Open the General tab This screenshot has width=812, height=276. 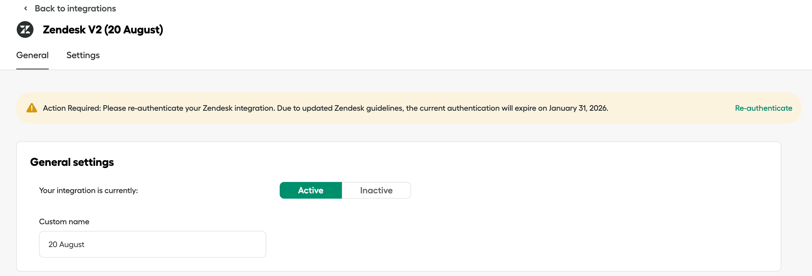point(32,55)
